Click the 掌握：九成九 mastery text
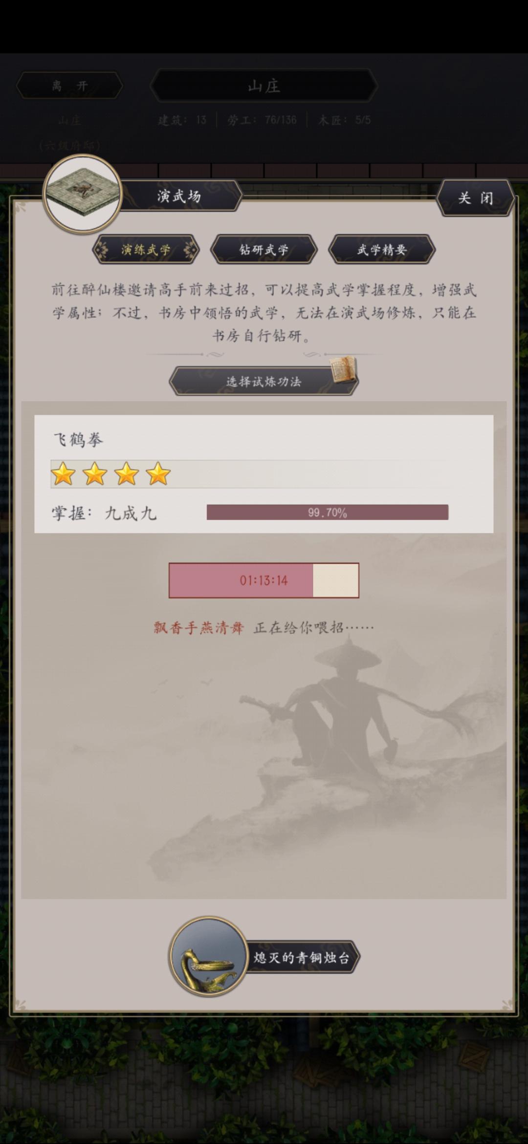The width and height of the screenshot is (528, 1144). [x=104, y=513]
